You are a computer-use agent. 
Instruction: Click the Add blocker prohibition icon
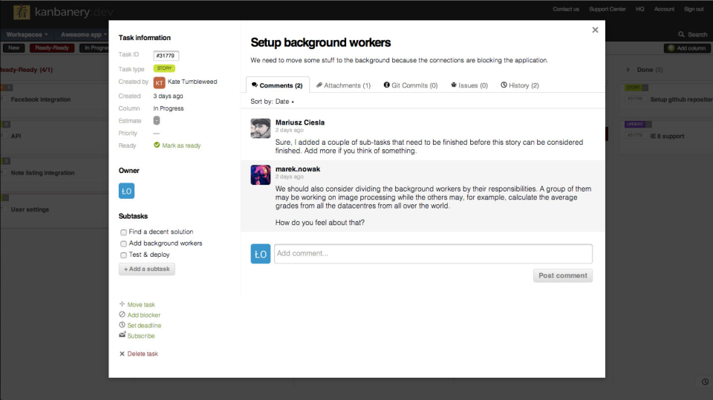123,315
